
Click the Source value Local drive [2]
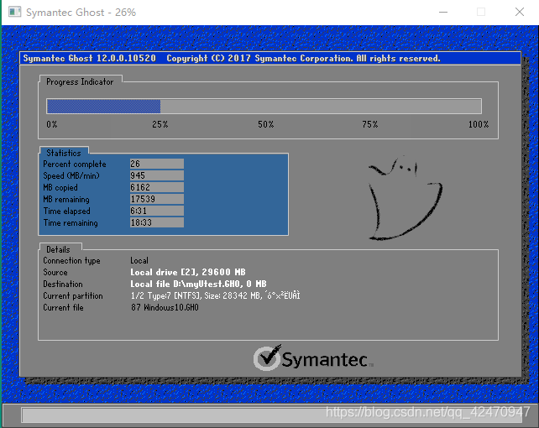164,272
